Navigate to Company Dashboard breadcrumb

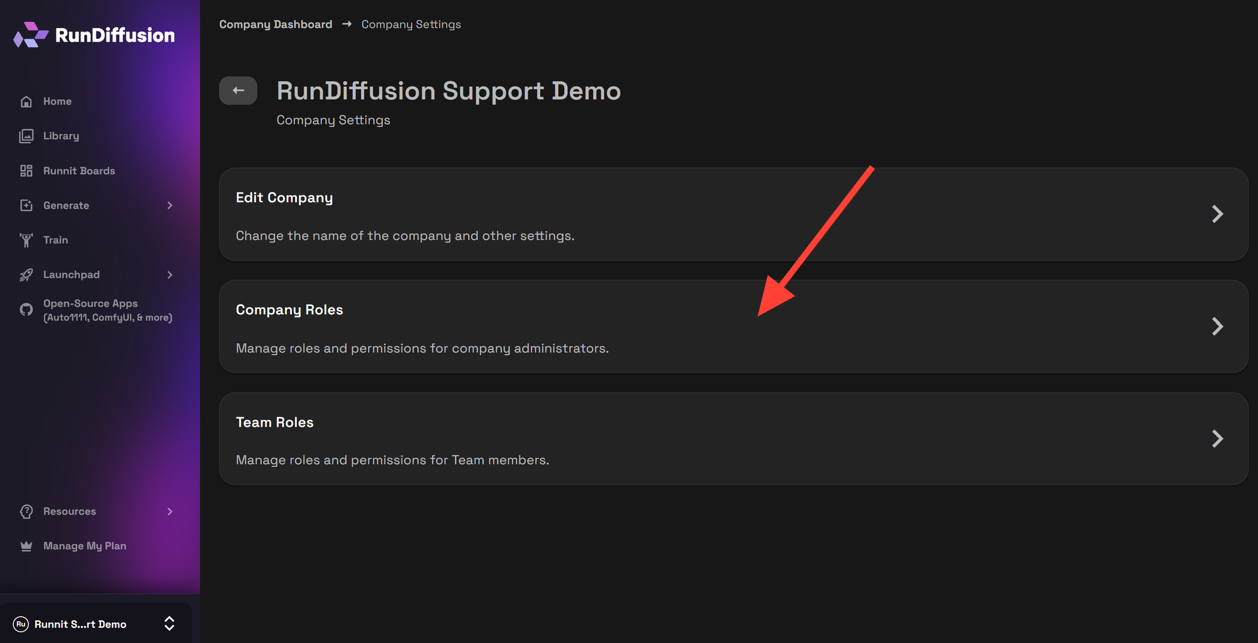click(276, 24)
